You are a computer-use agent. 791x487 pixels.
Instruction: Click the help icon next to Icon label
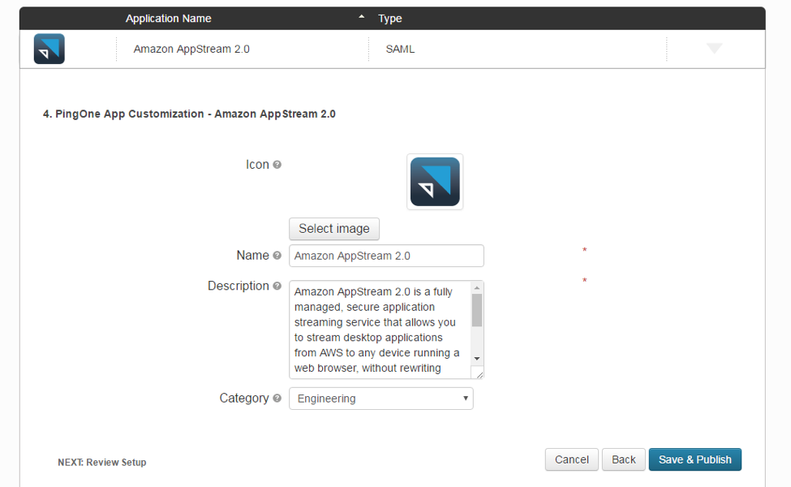pos(277,165)
